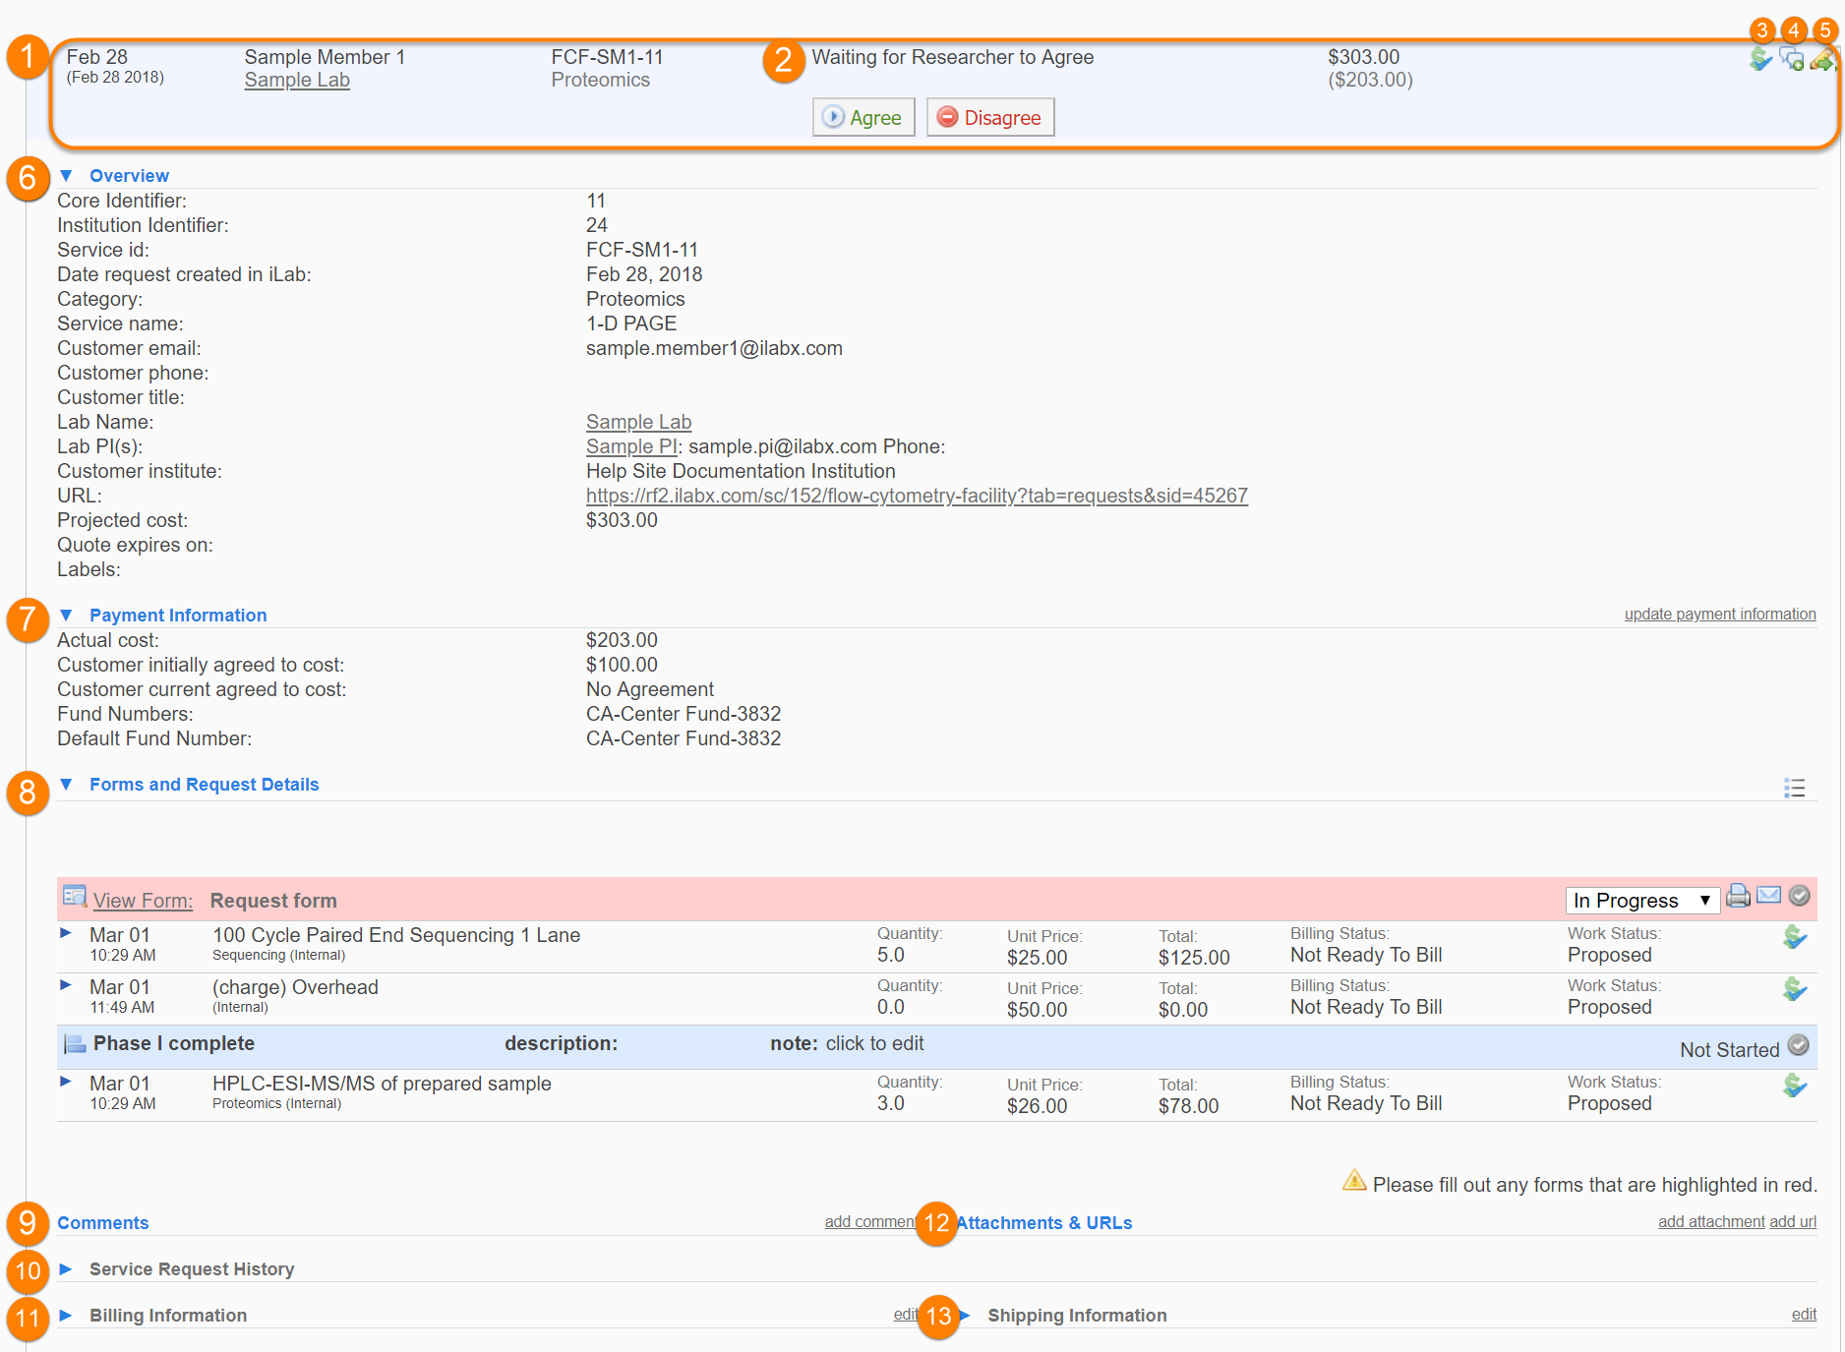
Task: Click the dollar-check icon in request header
Action: click(1760, 60)
